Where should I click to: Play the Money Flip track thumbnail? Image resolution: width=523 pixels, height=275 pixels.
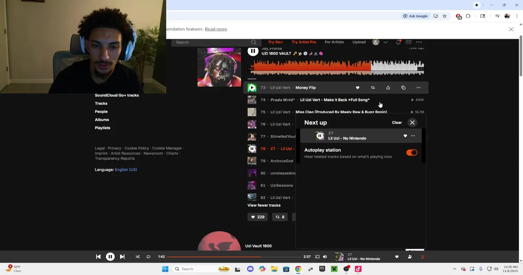(252, 88)
